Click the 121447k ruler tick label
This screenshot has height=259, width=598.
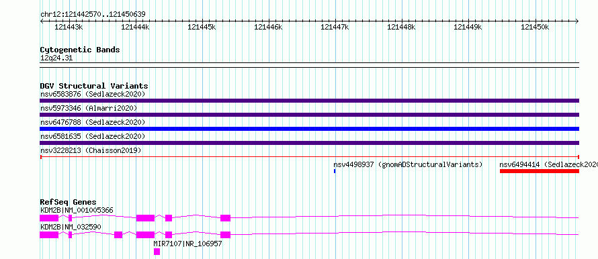pos(335,27)
